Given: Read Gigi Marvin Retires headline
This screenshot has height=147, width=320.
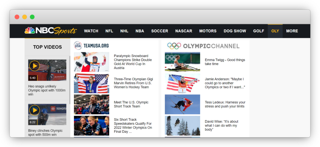Looking at the screenshot, I should coord(133,83).
